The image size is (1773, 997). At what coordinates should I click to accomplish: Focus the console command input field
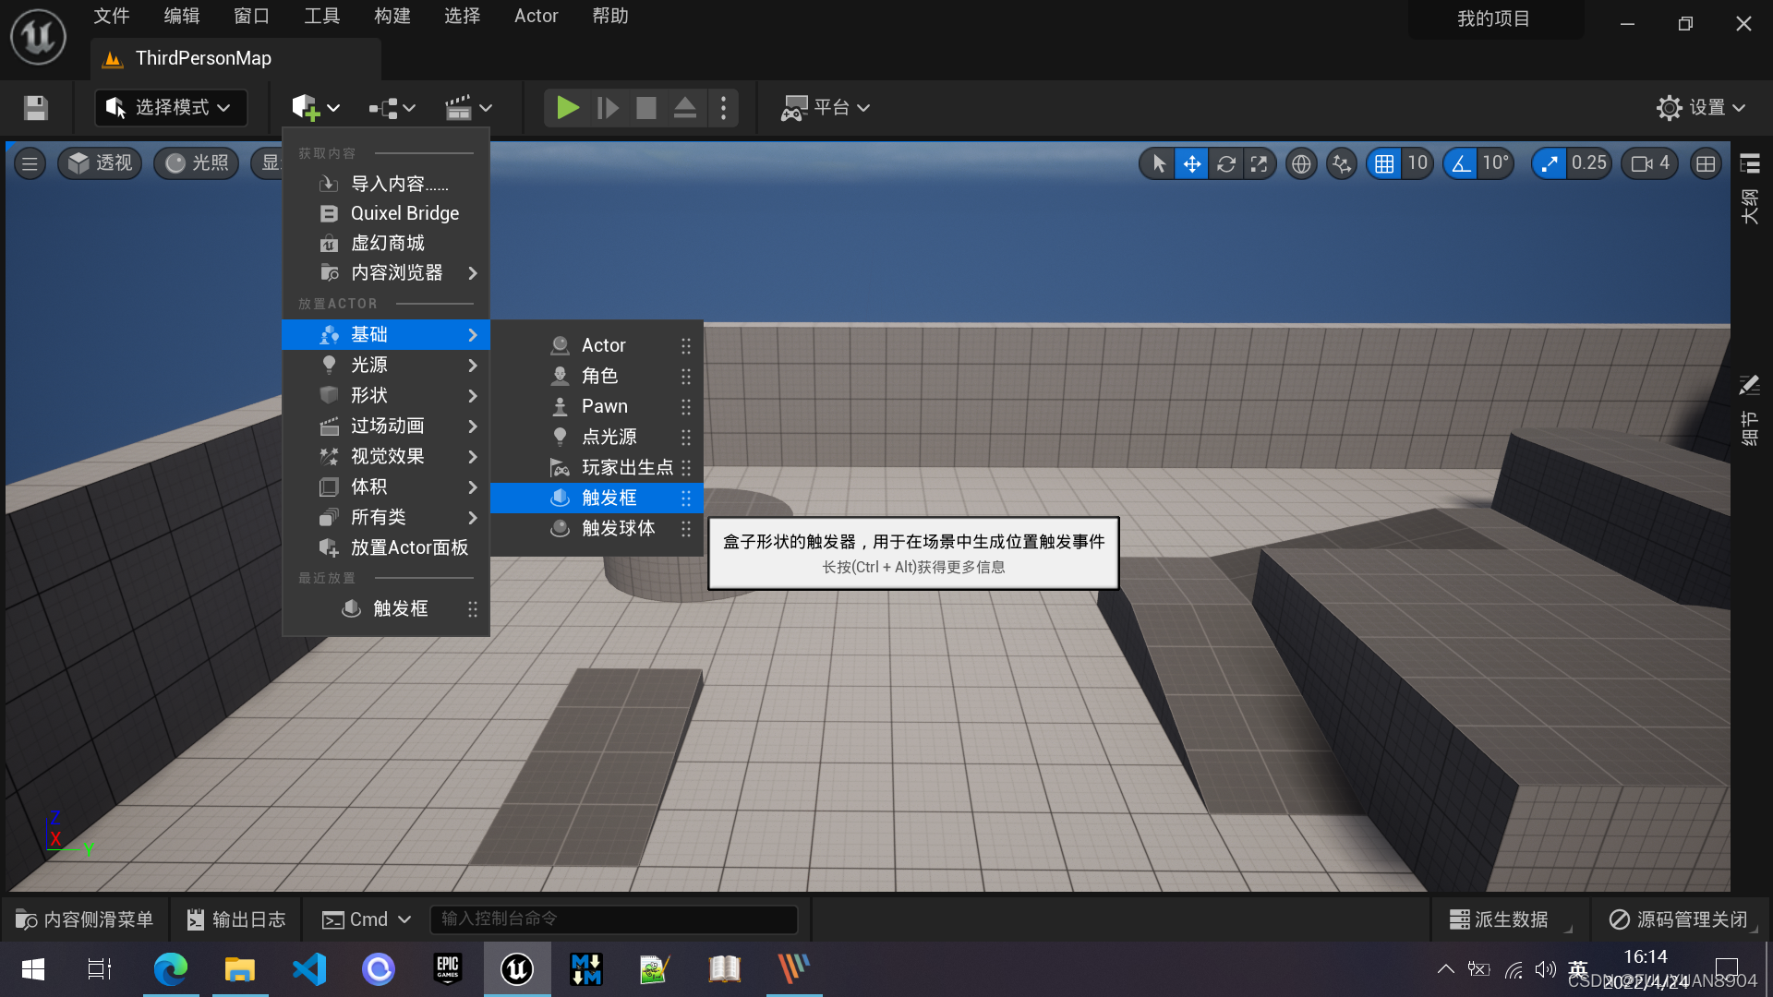tap(613, 919)
